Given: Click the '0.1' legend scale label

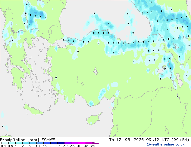Looking at the screenshot, I should tap(3, 146).
